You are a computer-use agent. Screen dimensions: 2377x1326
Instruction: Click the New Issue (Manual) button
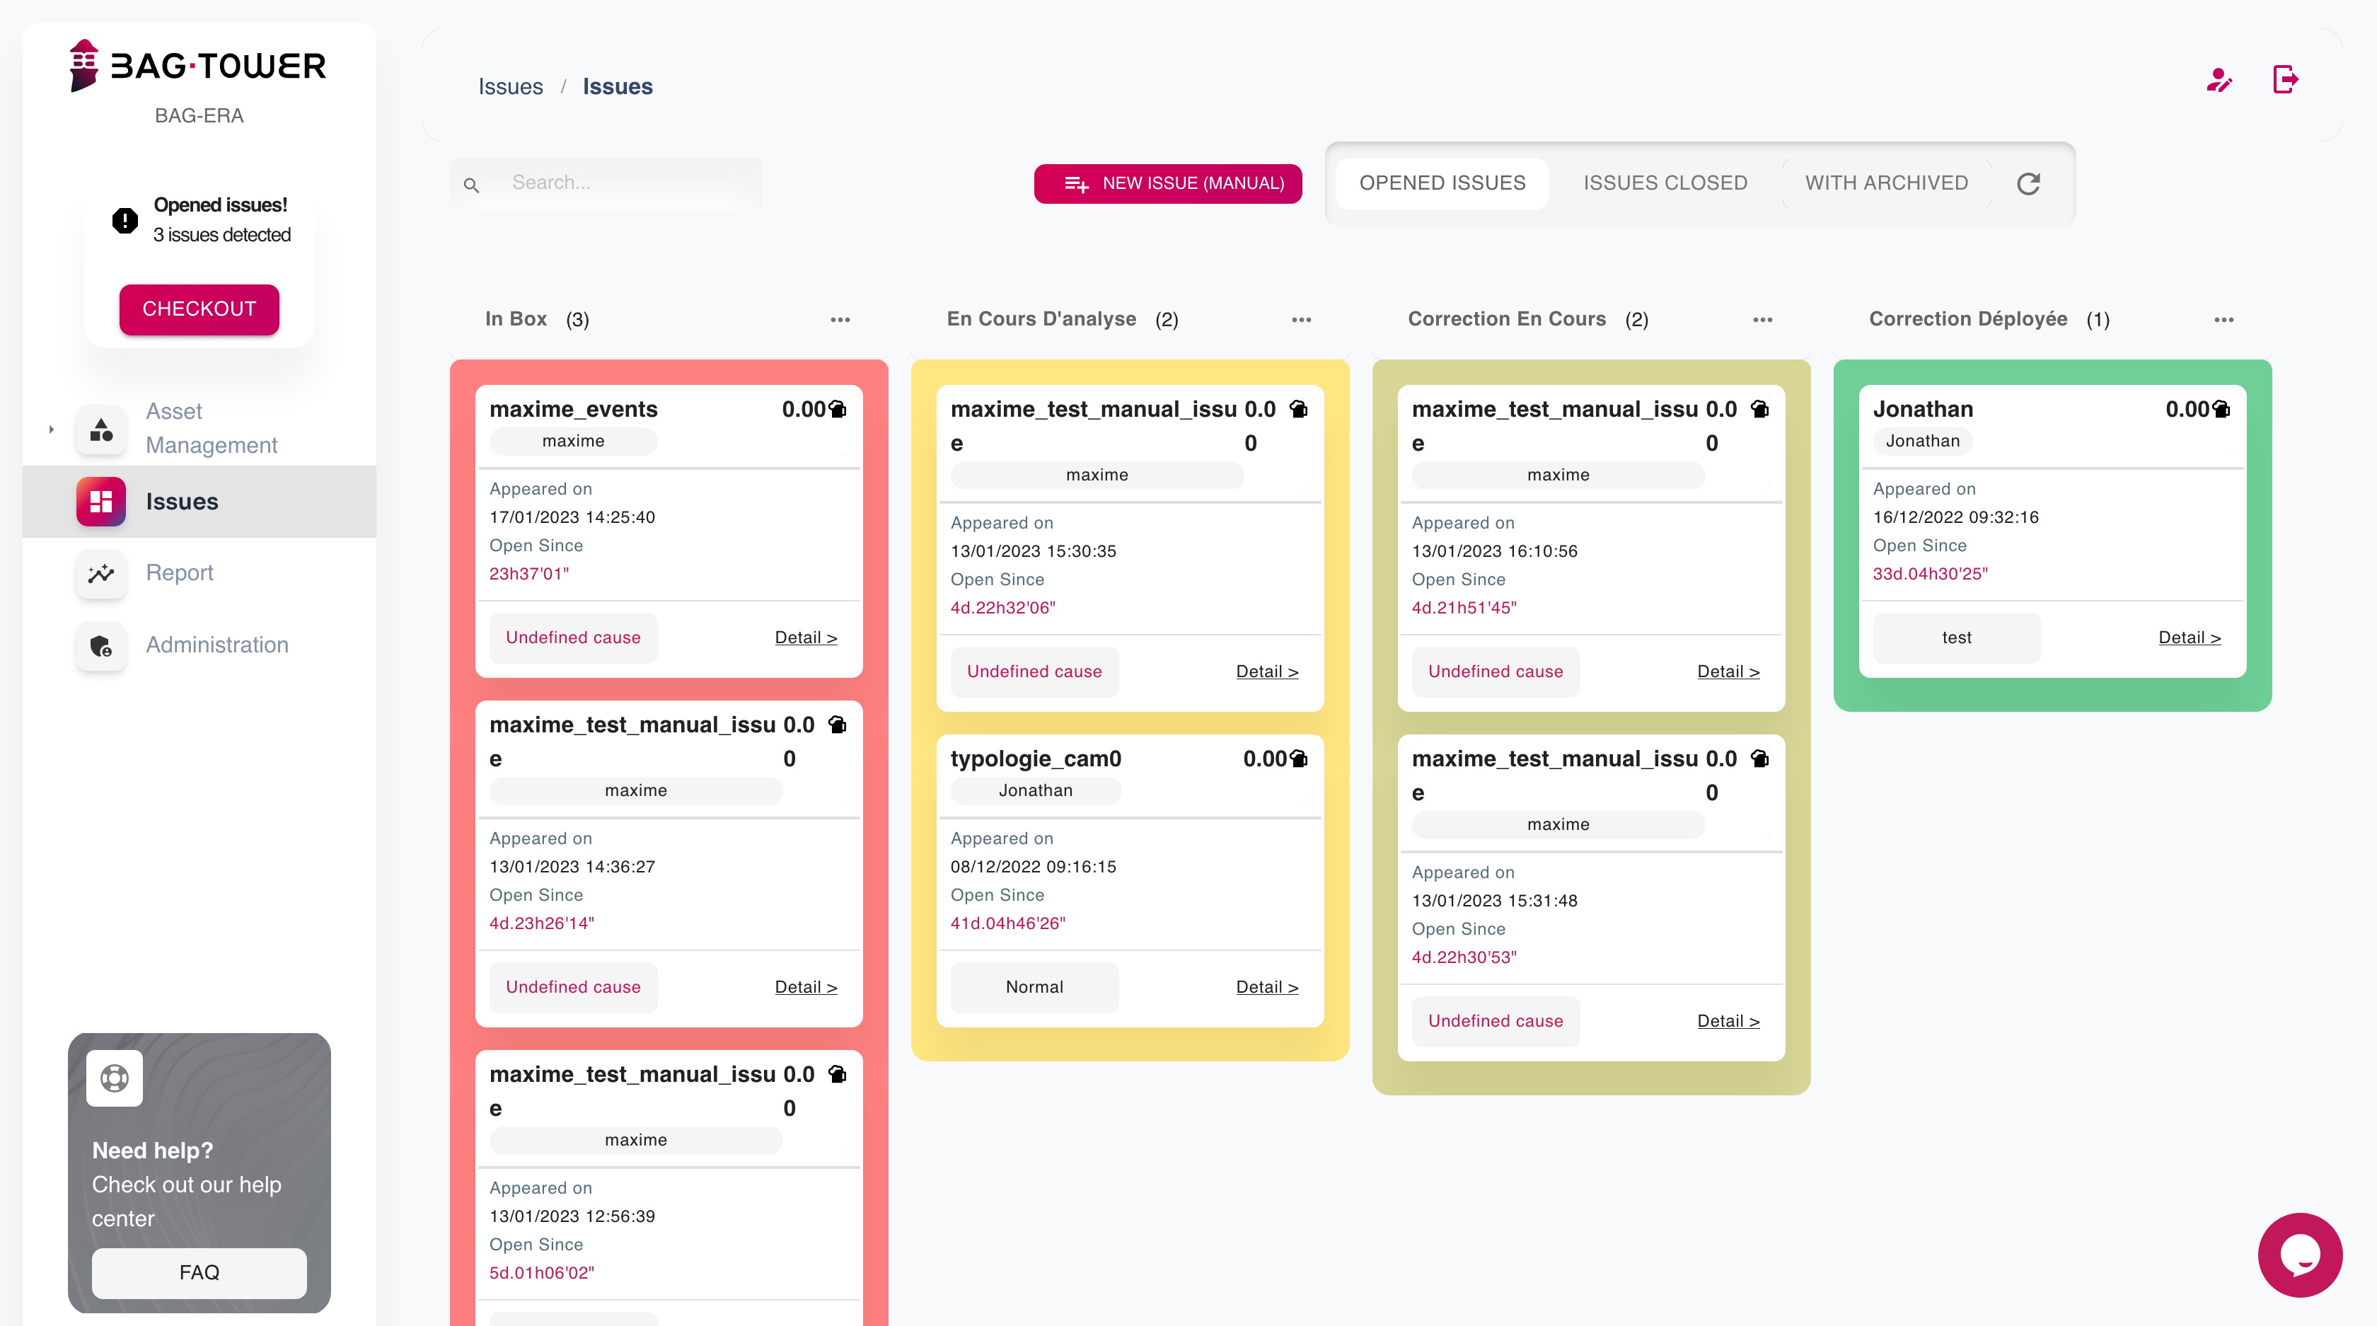click(x=1168, y=184)
